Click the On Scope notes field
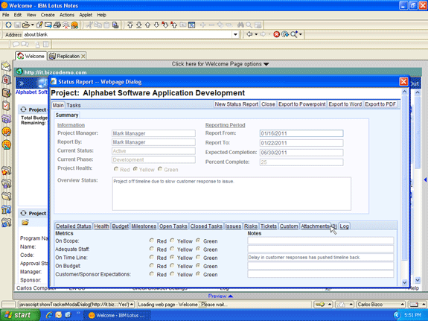The image size is (428, 321). (321, 241)
